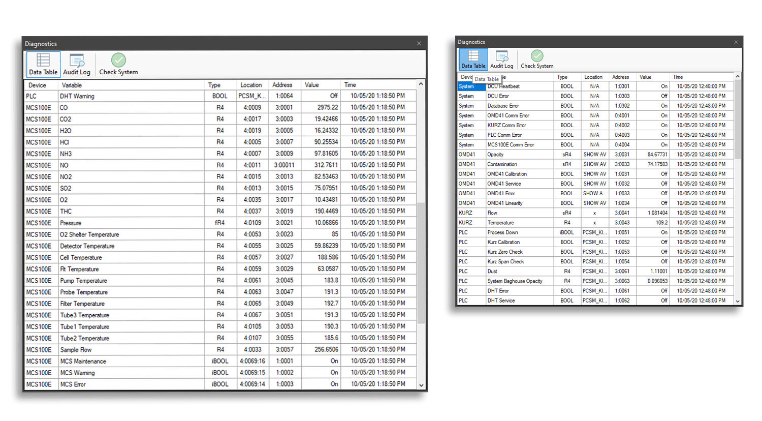Select the MCS100E Comm Error cell
The width and height of the screenshot is (762, 421).
tap(520, 145)
